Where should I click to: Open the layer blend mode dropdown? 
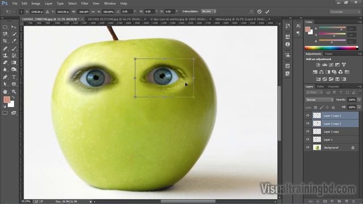(x=319, y=100)
